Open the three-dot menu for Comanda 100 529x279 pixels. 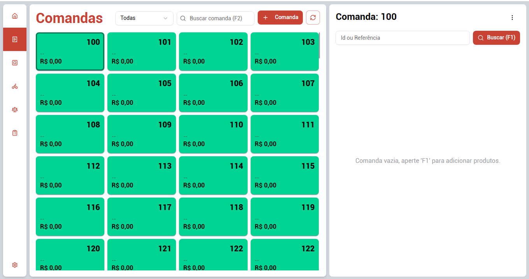coord(512,18)
